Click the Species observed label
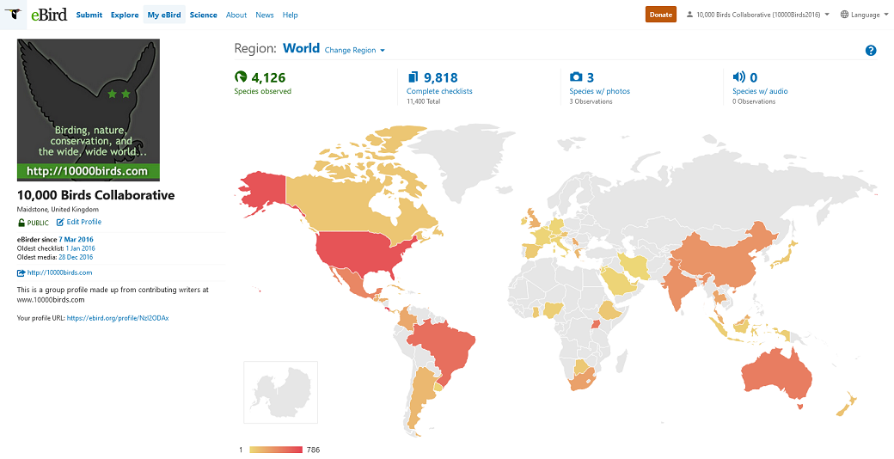894x459 pixels. [263, 91]
